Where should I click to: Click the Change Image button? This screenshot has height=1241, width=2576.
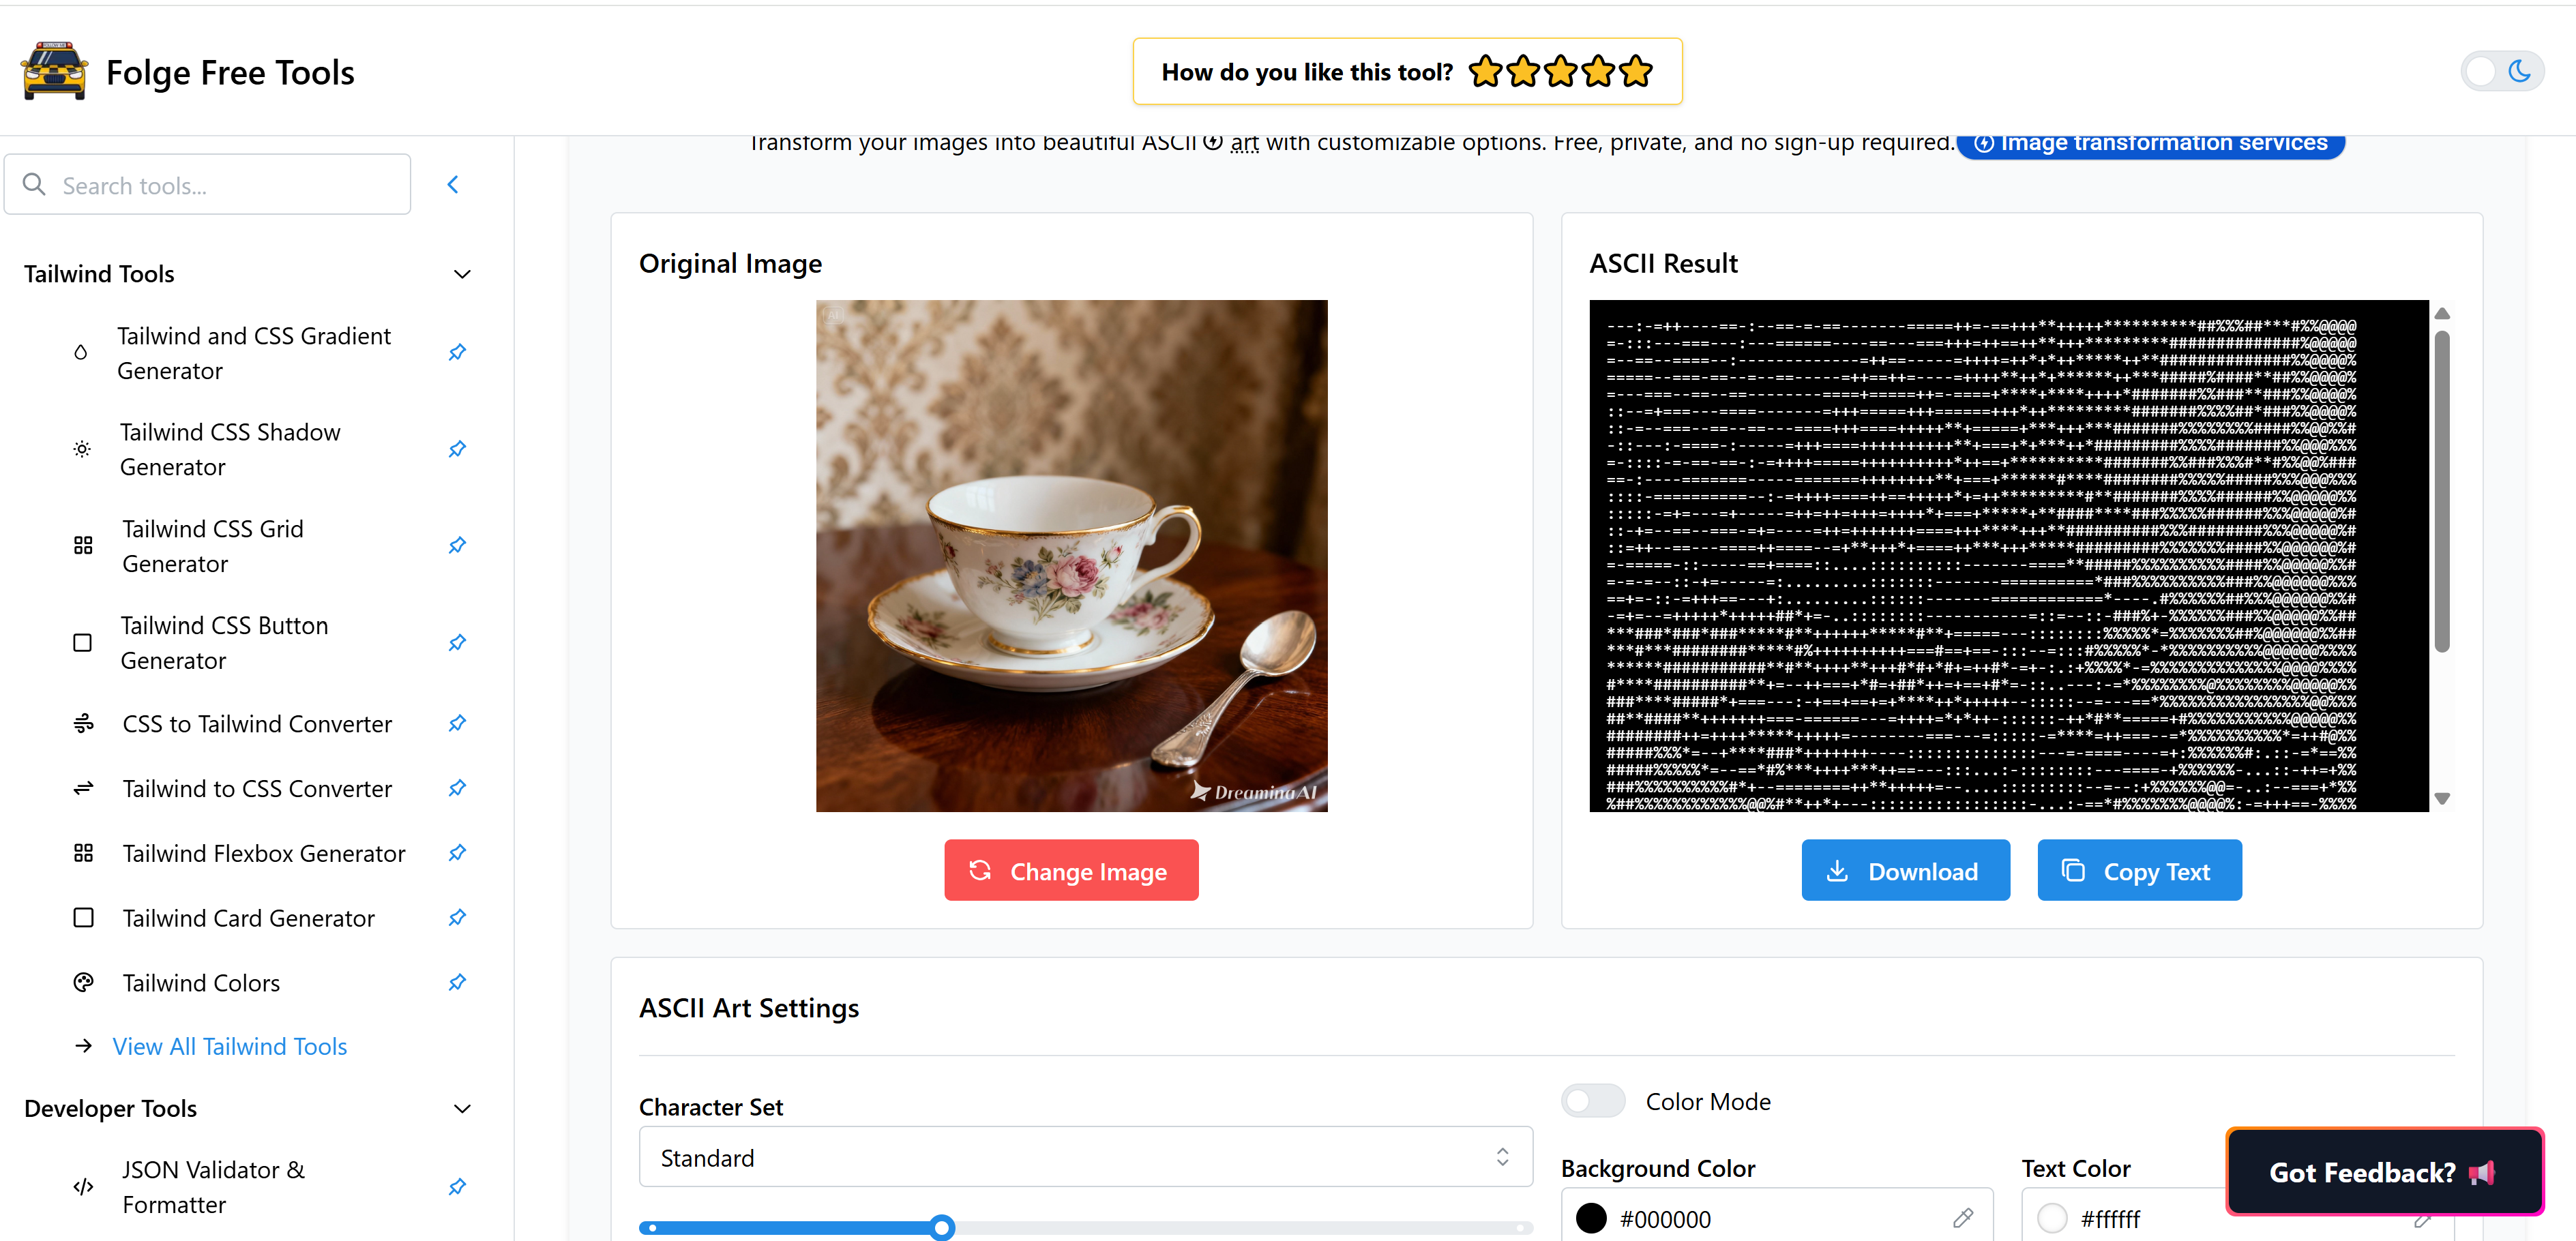point(1071,870)
